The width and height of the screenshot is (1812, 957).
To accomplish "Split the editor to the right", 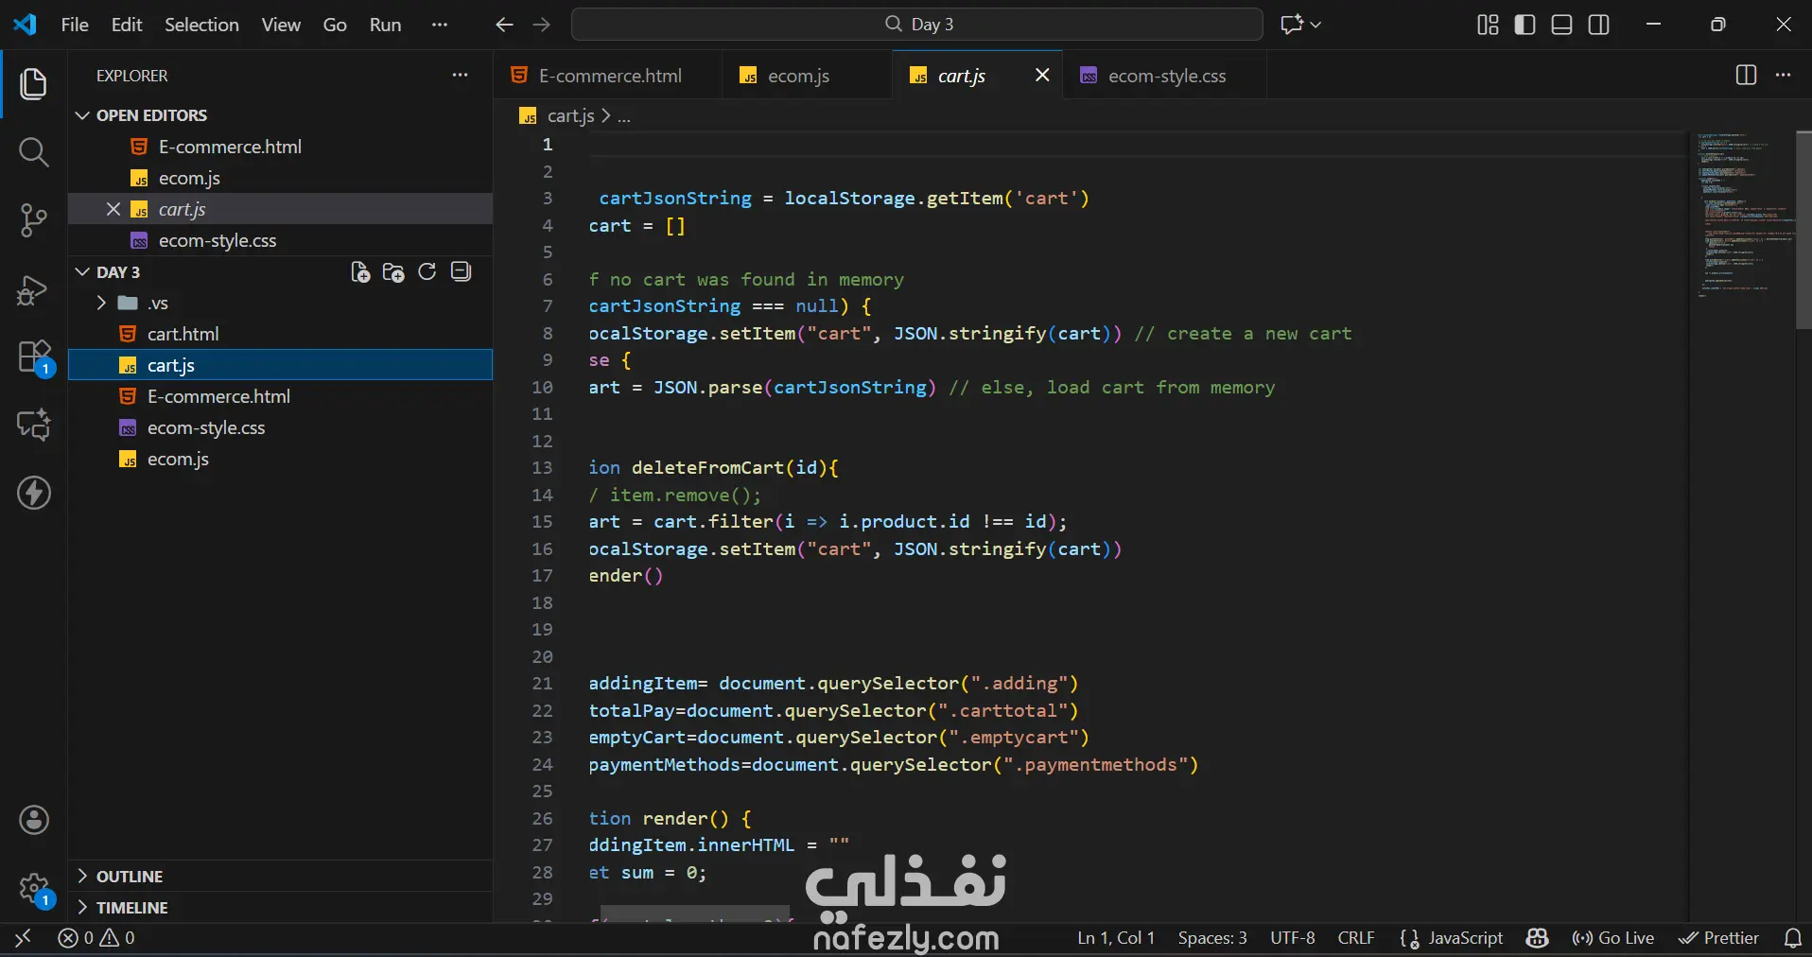I will click(1746, 76).
